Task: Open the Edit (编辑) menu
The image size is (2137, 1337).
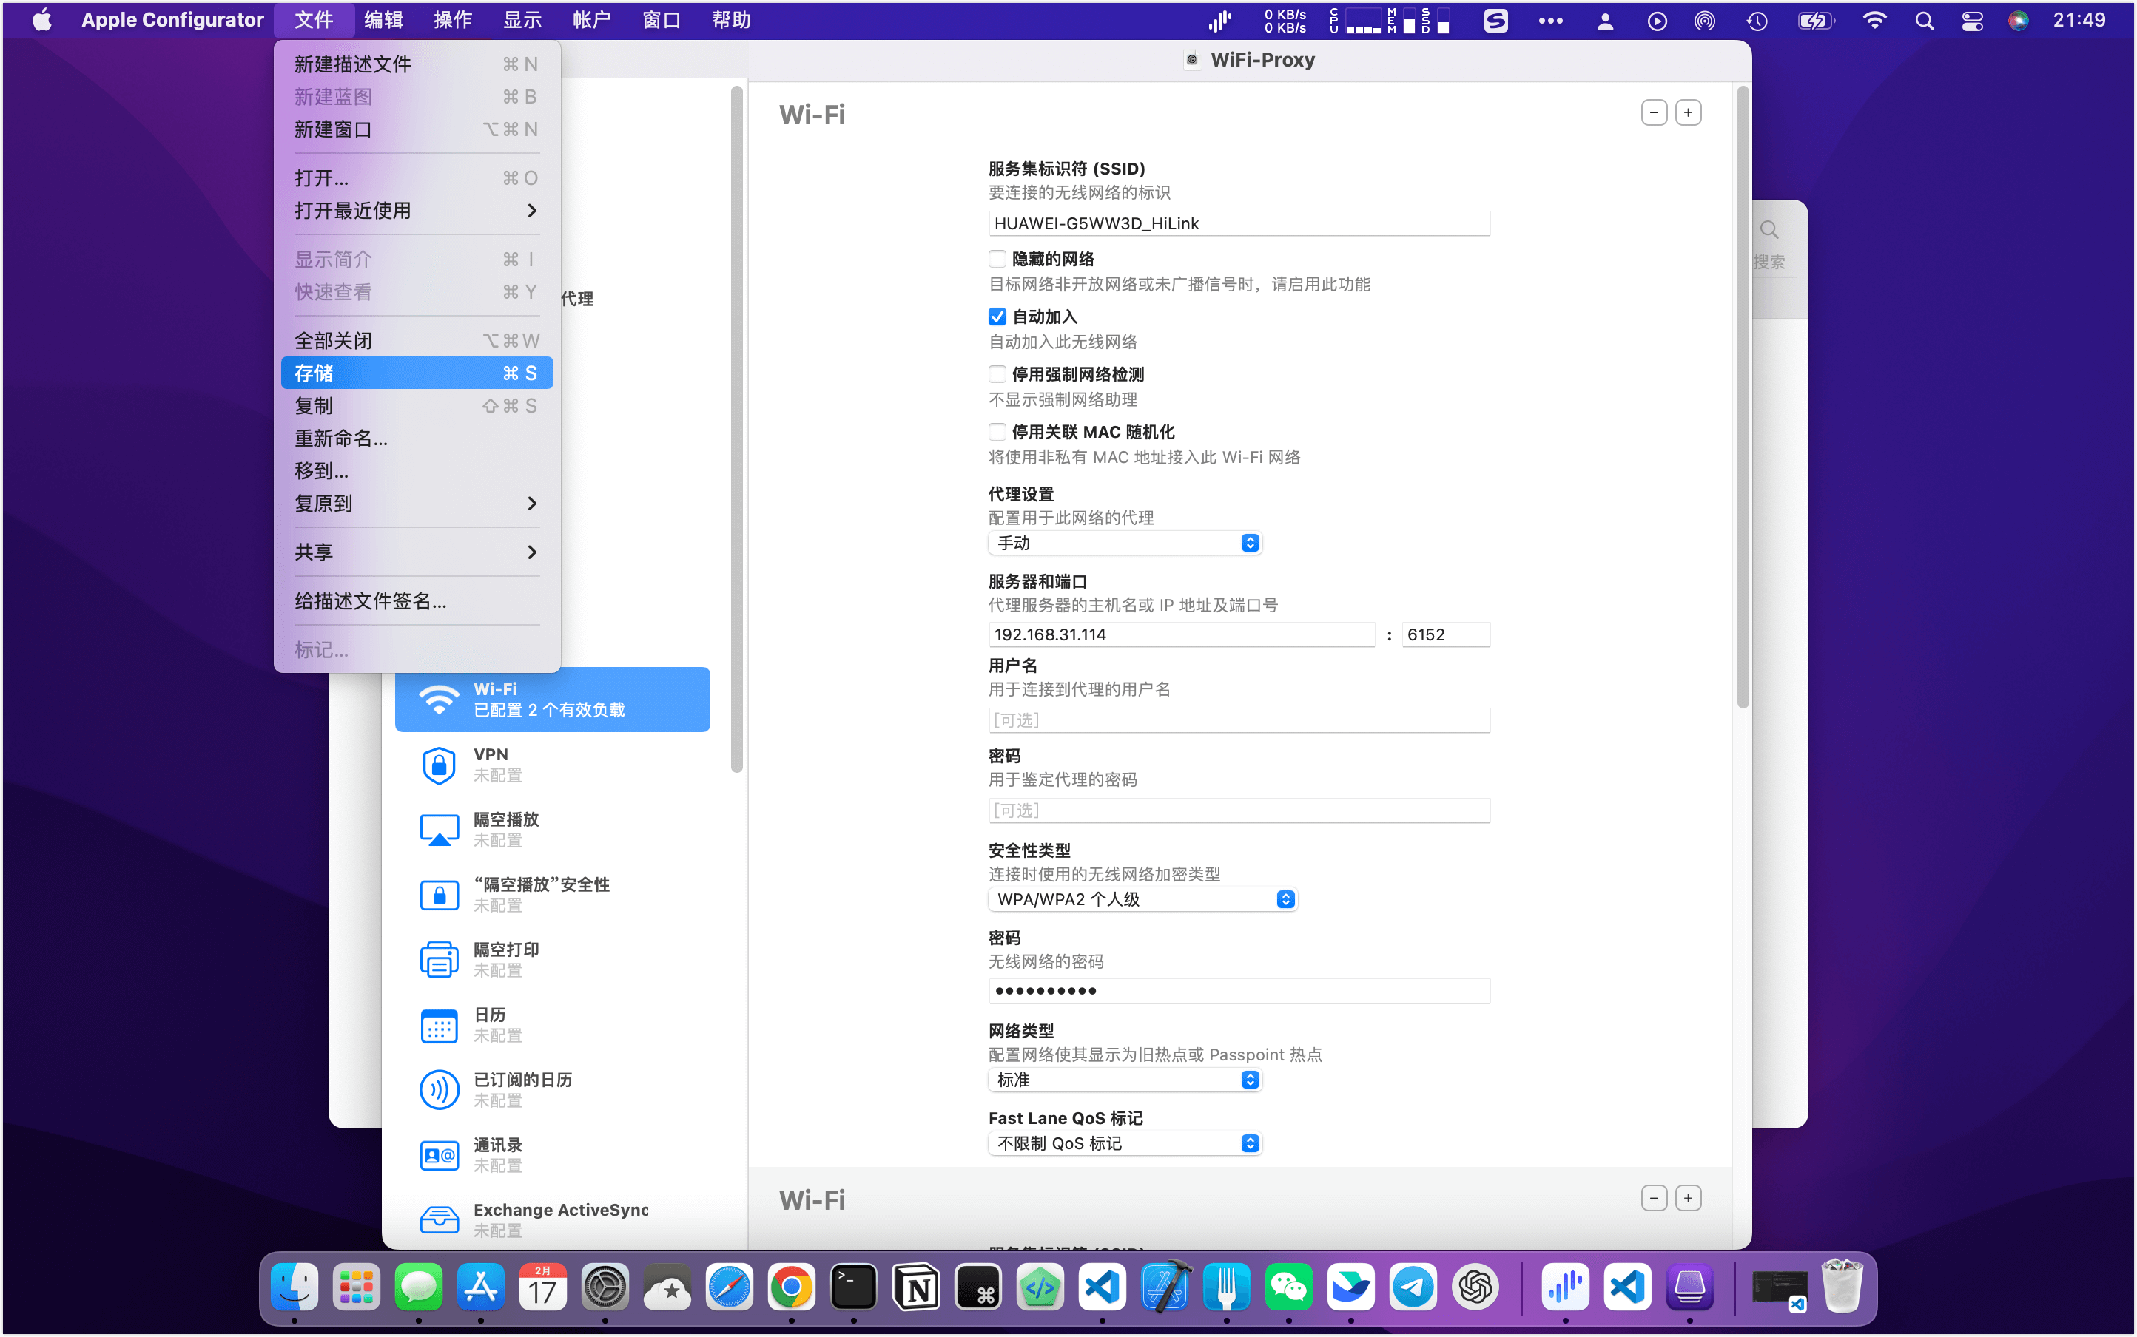Action: [383, 21]
